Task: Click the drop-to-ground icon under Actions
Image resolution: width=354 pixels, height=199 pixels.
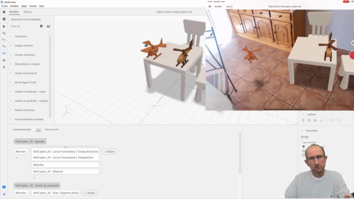Action: tap(321, 121)
